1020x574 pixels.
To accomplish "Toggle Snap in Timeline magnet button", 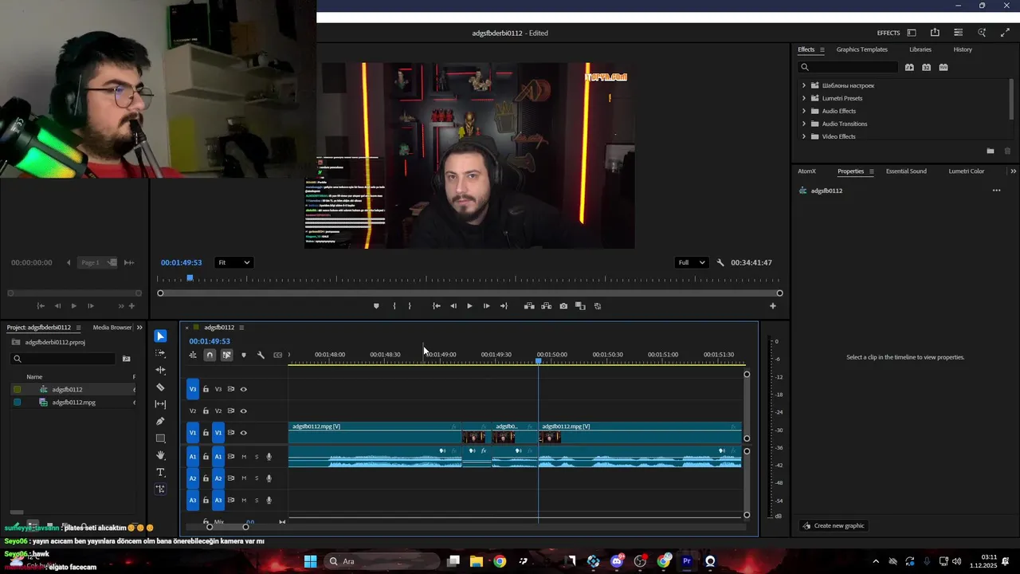I will 210,355.
